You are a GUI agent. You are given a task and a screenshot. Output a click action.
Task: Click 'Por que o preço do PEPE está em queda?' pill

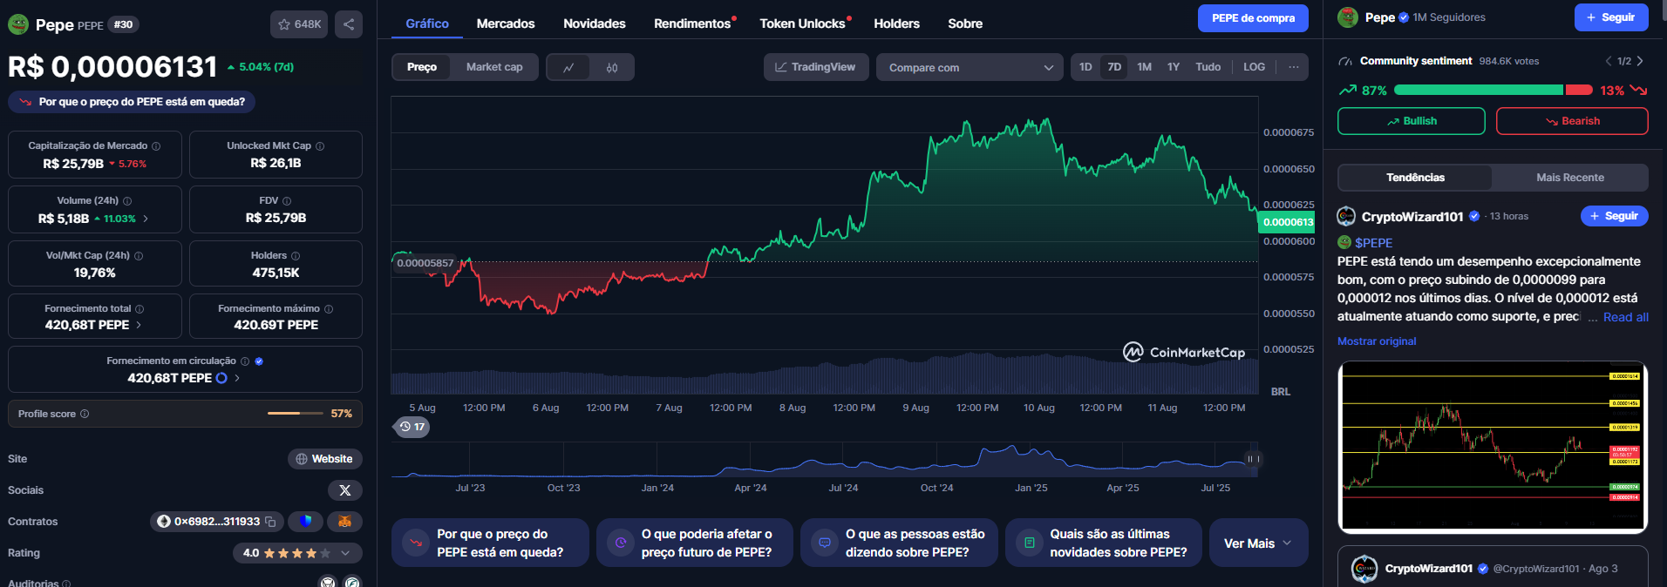coord(132,102)
